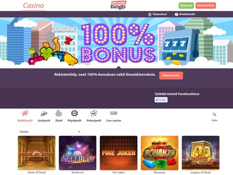Open Asiakastuki support link
The image size is (233, 175).
[185, 14]
